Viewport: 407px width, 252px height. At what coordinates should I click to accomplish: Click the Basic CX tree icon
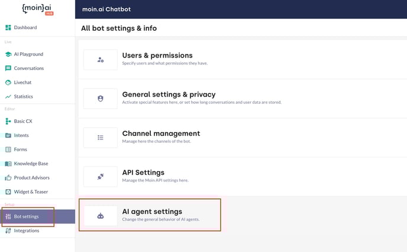[8, 121]
